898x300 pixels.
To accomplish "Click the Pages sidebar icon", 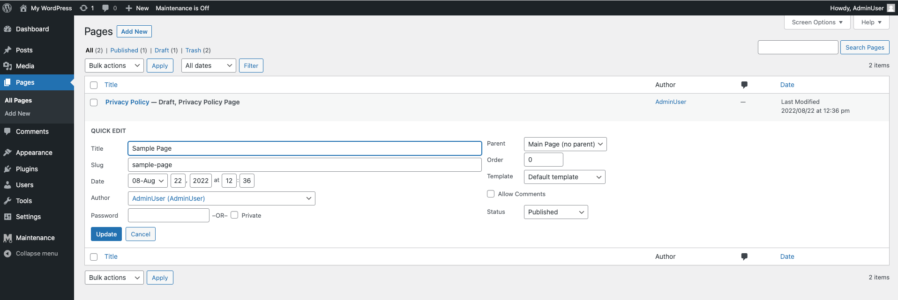I will (7, 82).
